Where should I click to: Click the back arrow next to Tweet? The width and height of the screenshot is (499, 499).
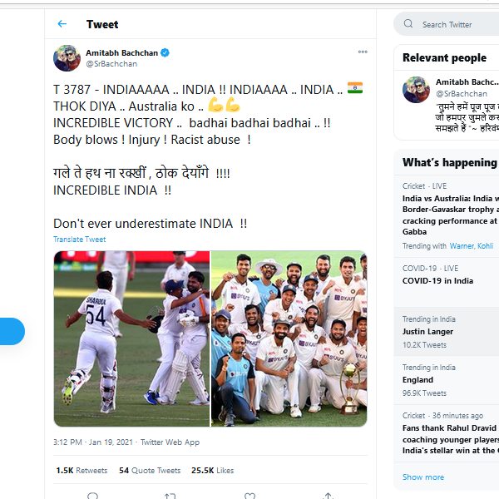(x=62, y=24)
